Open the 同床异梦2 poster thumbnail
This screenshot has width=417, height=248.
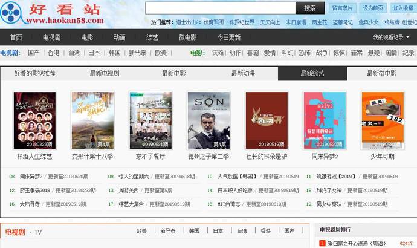pos(325,120)
